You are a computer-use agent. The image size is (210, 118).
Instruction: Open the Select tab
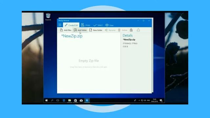pos(98,25)
